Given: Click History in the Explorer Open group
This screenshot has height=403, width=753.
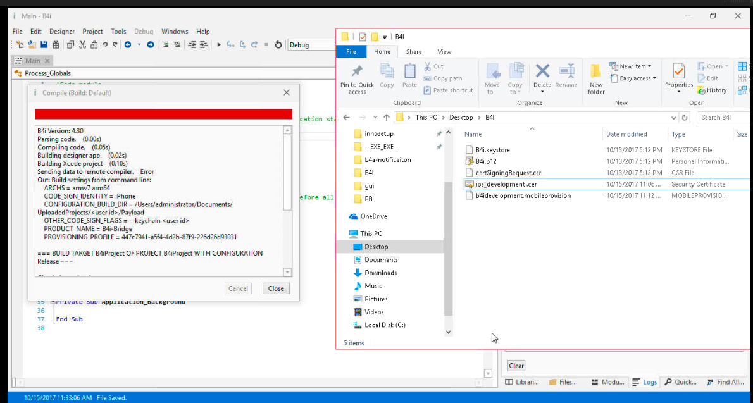Looking at the screenshot, I should tap(712, 90).
